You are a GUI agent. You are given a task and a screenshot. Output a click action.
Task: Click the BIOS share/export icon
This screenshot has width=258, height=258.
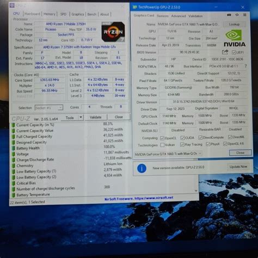point(225,52)
